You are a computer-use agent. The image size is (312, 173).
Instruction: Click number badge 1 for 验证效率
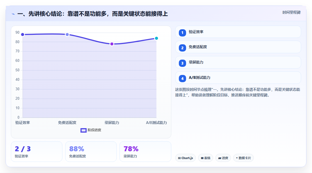[182, 33]
